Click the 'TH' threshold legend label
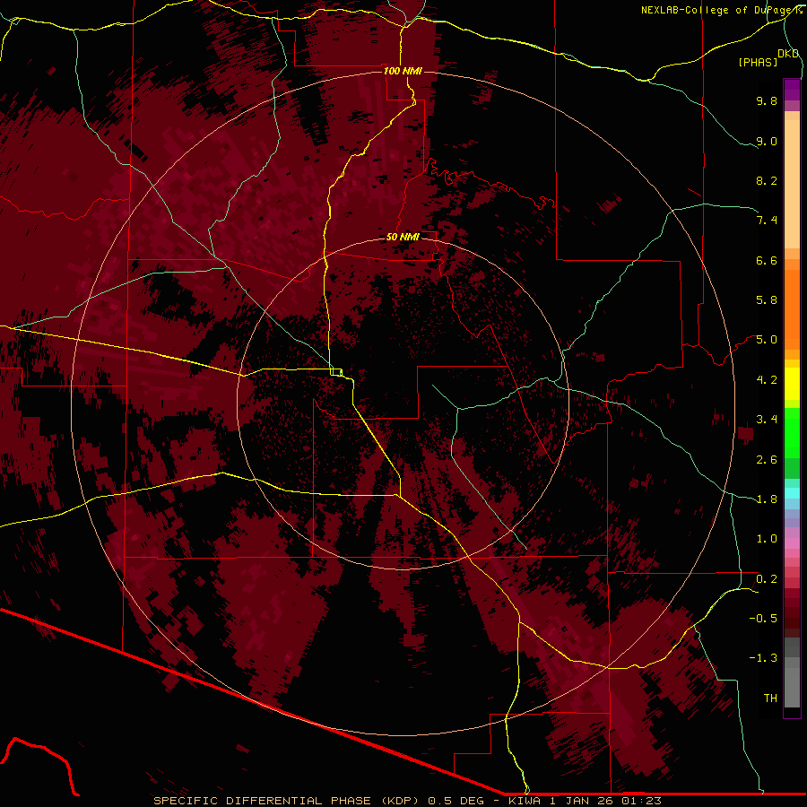The image size is (807, 807). click(770, 699)
